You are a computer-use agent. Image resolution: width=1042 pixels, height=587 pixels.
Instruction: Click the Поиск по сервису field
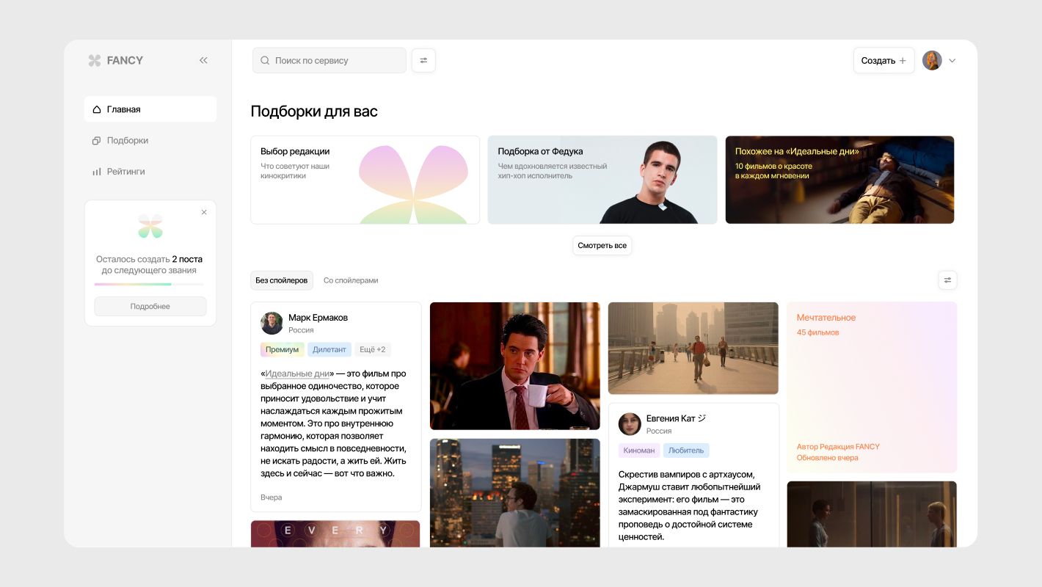point(329,61)
